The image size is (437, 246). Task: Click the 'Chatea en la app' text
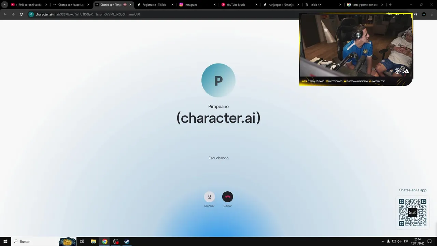pos(412,190)
